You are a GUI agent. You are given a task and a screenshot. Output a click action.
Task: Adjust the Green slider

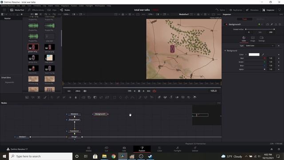point(255,62)
